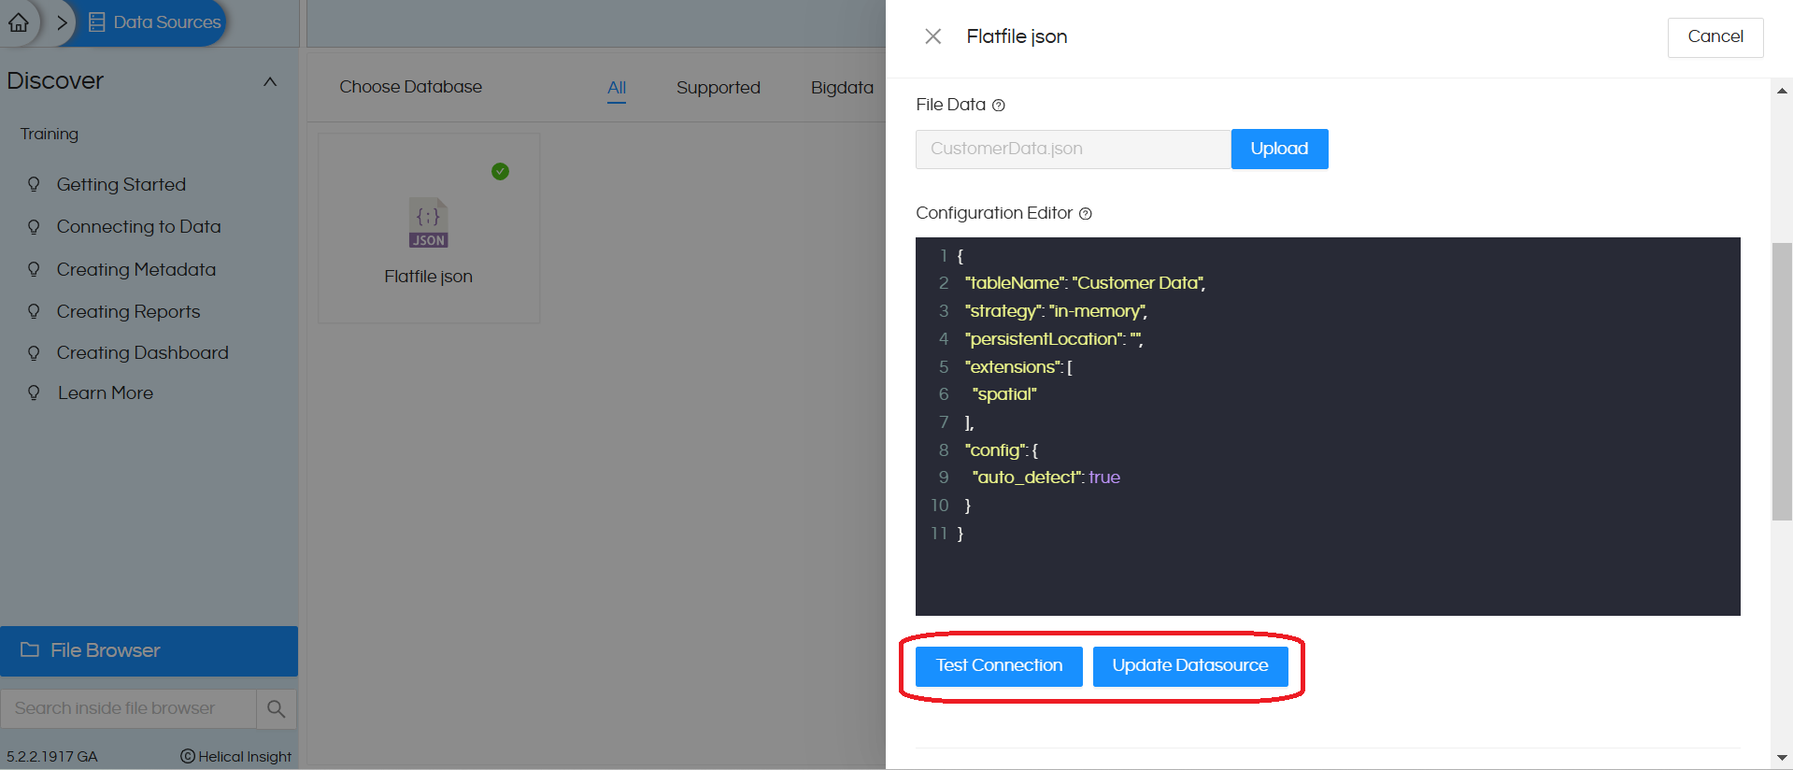
Task: Click the panel scrollbar down arrow
Action: [x=1782, y=758]
